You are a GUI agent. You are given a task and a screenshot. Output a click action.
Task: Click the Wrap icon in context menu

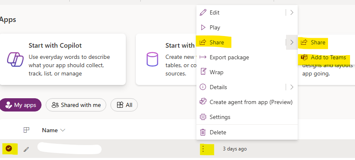pyautogui.click(x=203, y=72)
